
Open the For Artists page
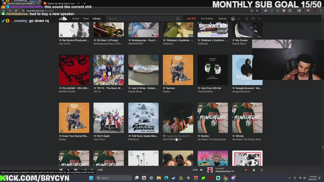click(x=207, y=18)
